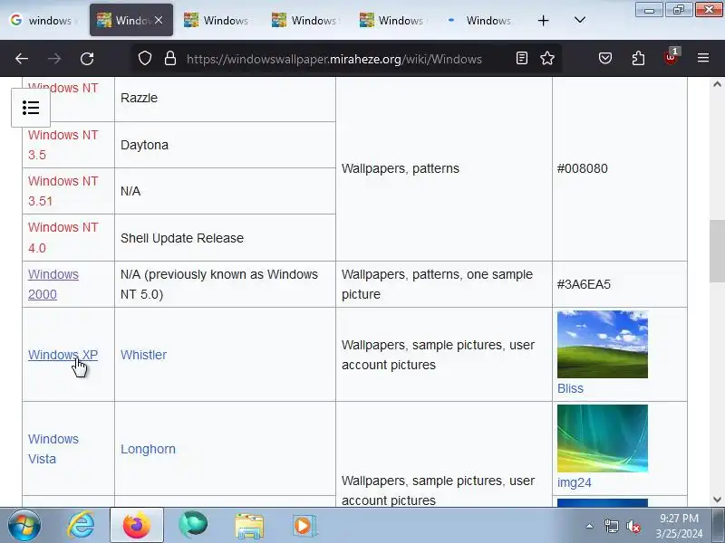
Task: Open the Windows XP link
Action: point(63,355)
